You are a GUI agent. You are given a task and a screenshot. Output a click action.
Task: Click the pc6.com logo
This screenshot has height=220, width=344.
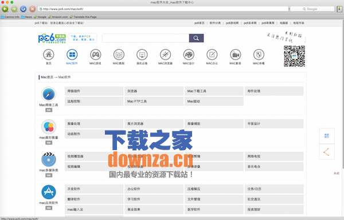point(52,38)
